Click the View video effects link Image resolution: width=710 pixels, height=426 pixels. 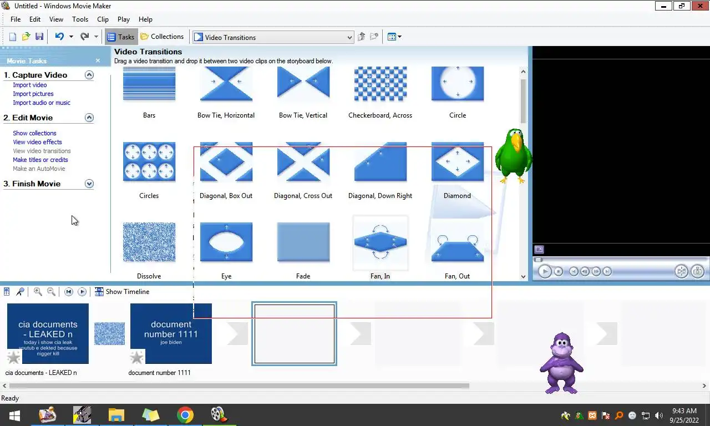(37, 142)
